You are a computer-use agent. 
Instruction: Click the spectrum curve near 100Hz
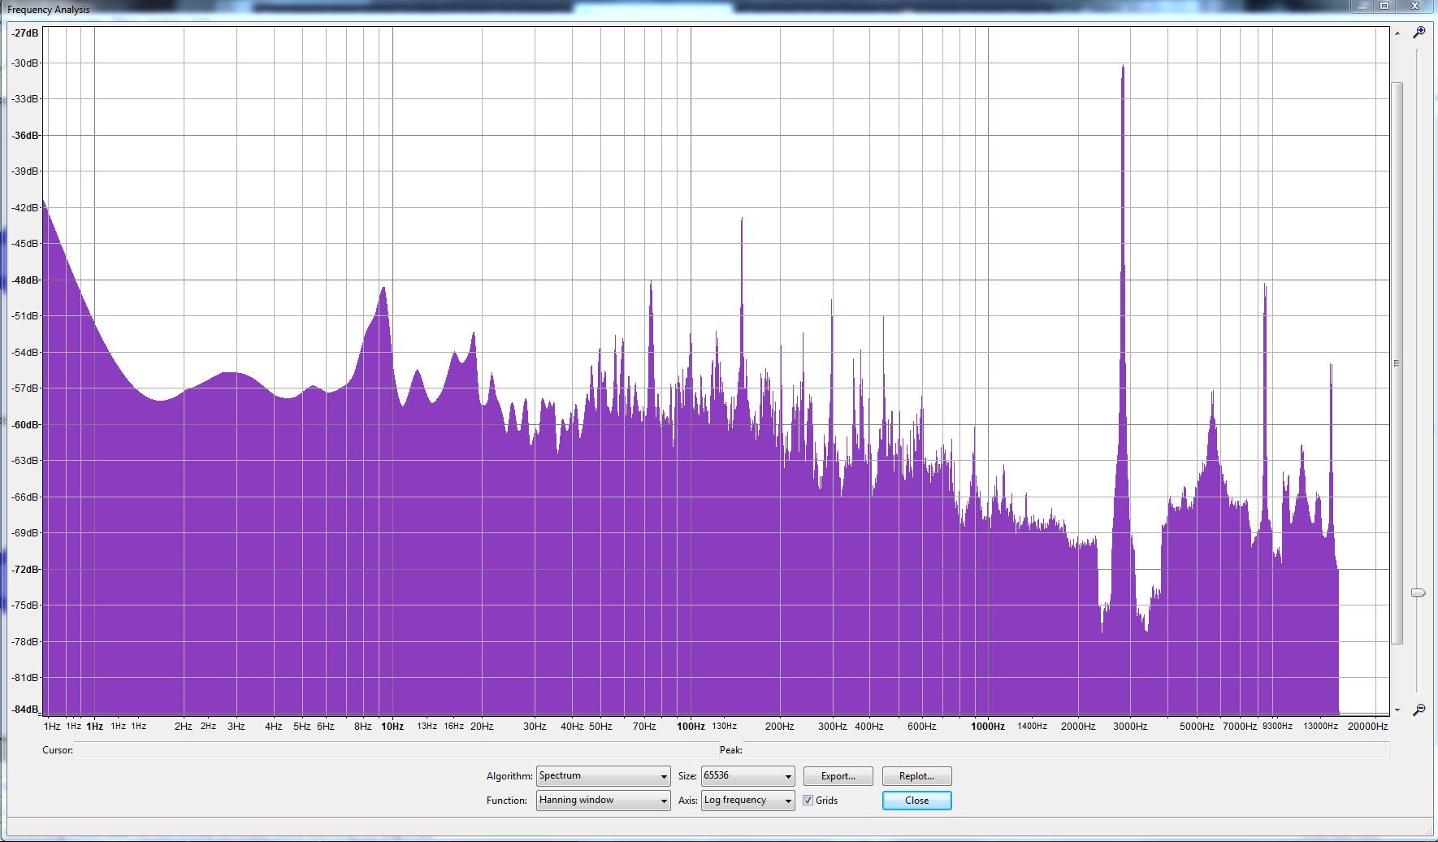(x=690, y=406)
